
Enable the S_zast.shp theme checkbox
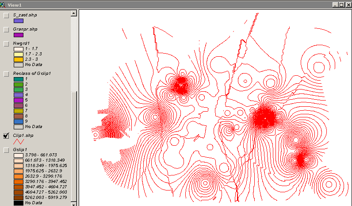[x=6, y=16]
